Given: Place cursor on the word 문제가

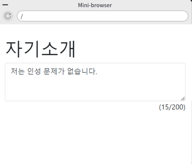Looking at the screenshot, I should (x=54, y=71).
